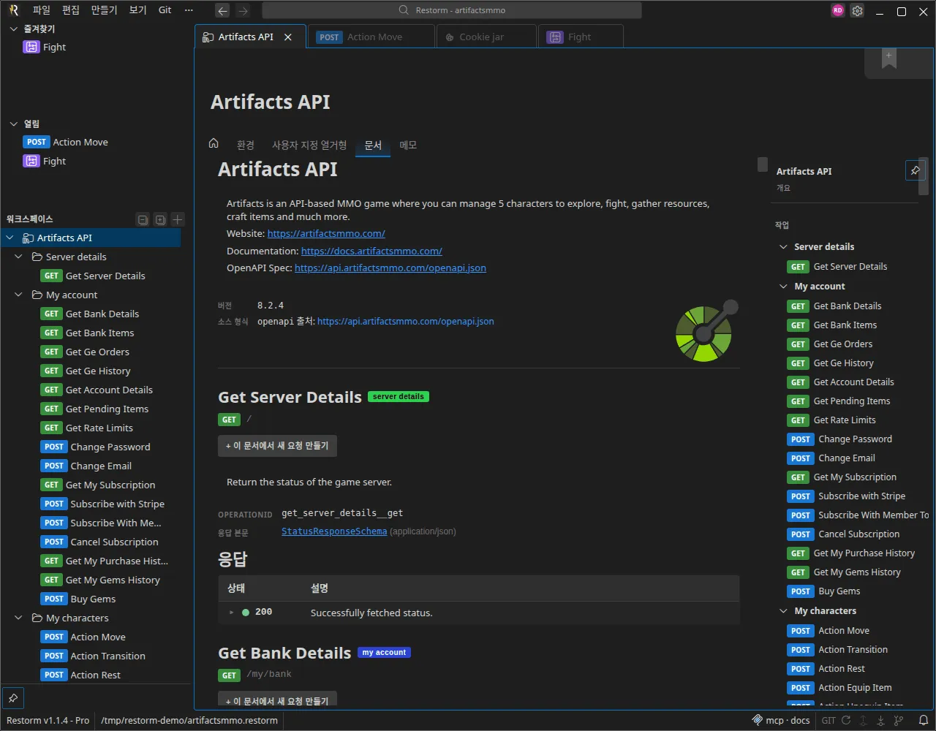Click the Fight icon under favorites
The width and height of the screenshot is (936, 731).
[x=31, y=47]
